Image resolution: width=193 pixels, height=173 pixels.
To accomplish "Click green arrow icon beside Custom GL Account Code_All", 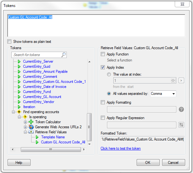I will coord(37,142).
